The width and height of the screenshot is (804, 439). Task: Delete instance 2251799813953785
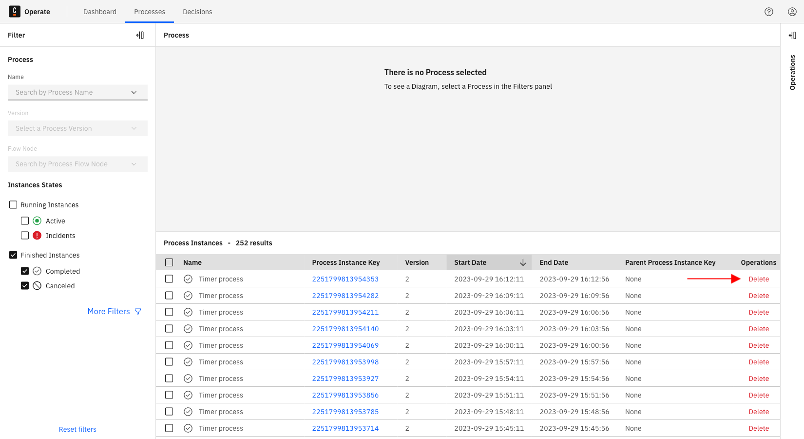pos(759,412)
